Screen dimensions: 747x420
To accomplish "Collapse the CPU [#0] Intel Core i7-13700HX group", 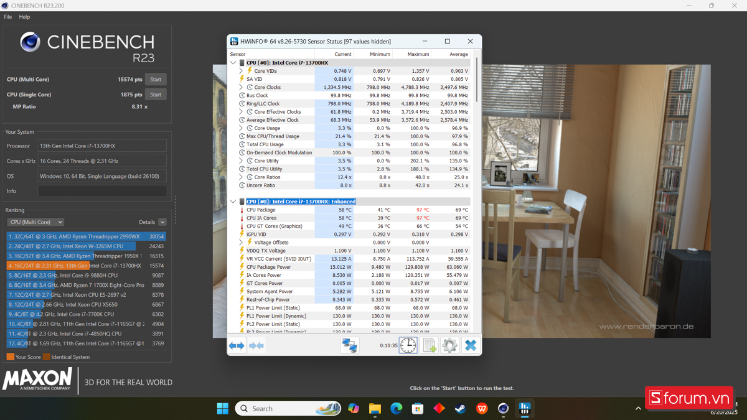I will click(233, 63).
